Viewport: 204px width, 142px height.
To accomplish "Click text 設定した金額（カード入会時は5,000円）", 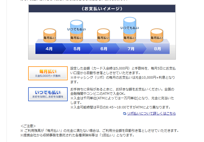I will (100, 68).
